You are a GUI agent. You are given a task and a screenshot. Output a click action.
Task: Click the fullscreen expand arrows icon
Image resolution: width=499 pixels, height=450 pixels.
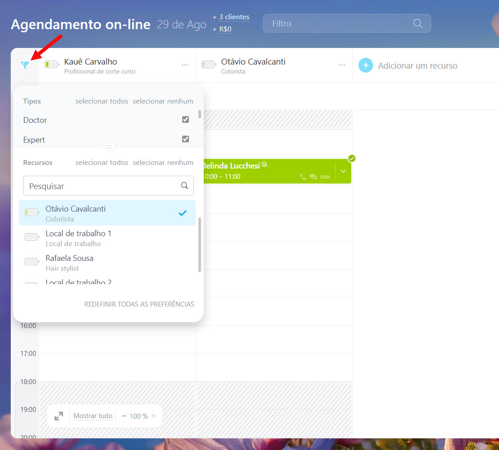pos(59,416)
